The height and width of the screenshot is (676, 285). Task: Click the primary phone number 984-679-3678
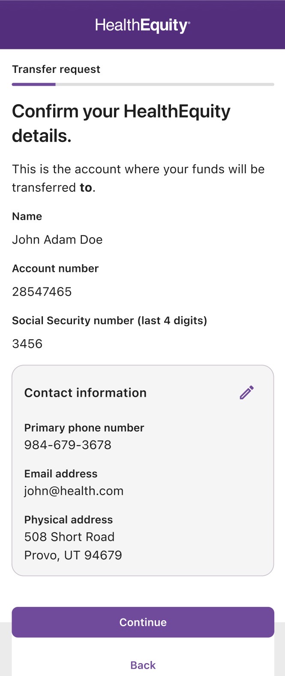click(68, 445)
